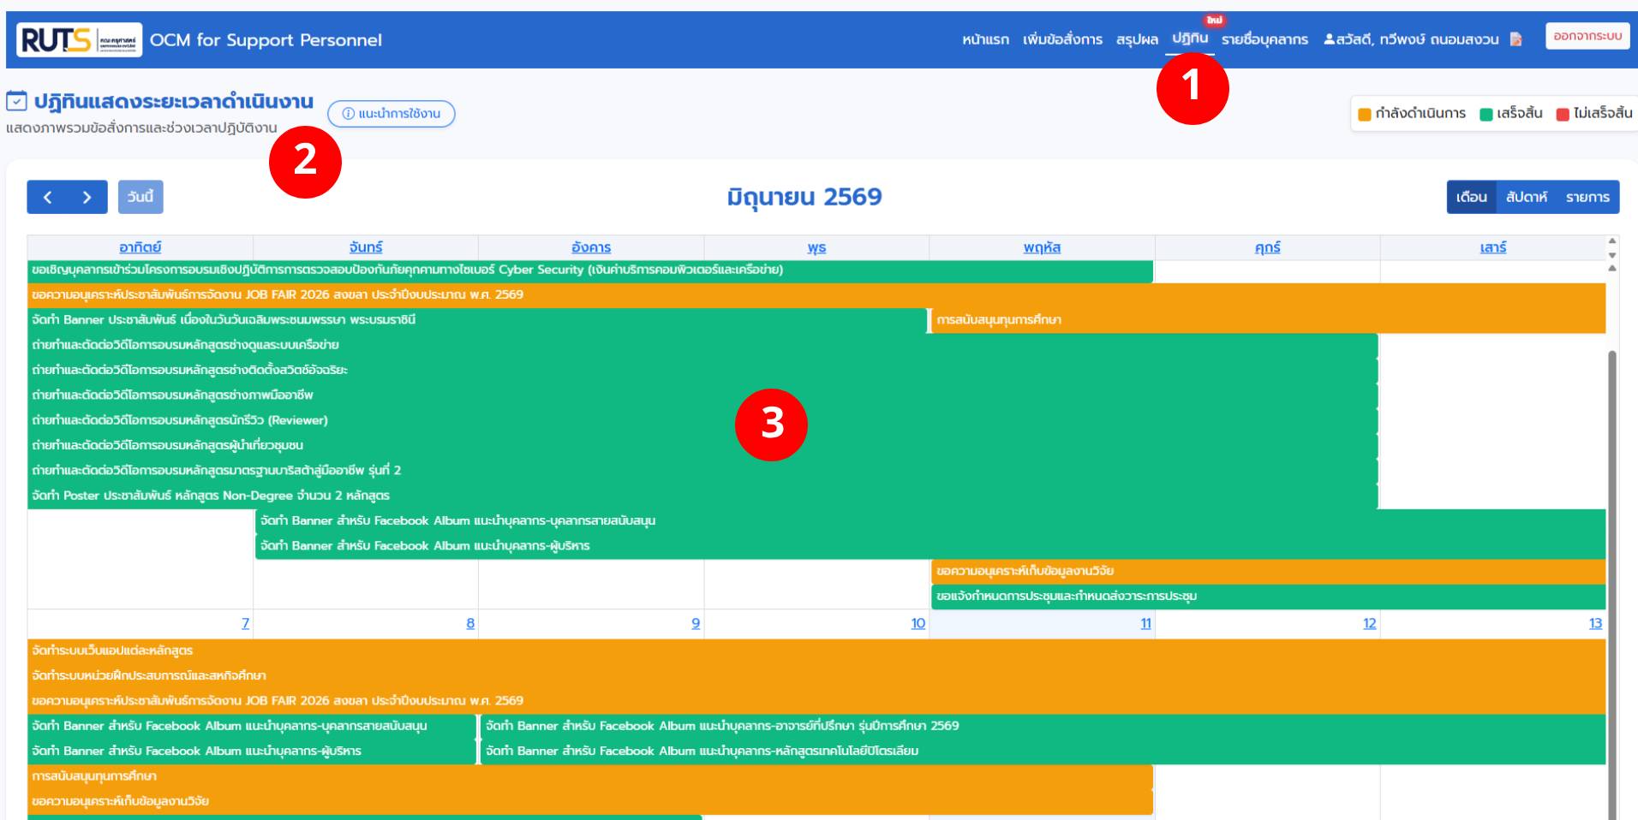The width and height of the screenshot is (1638, 820).
Task: Open event จัดทำ Poster ประชาสัมพันธ์ หลักสูตร Non-Degree
Action: 702,496
